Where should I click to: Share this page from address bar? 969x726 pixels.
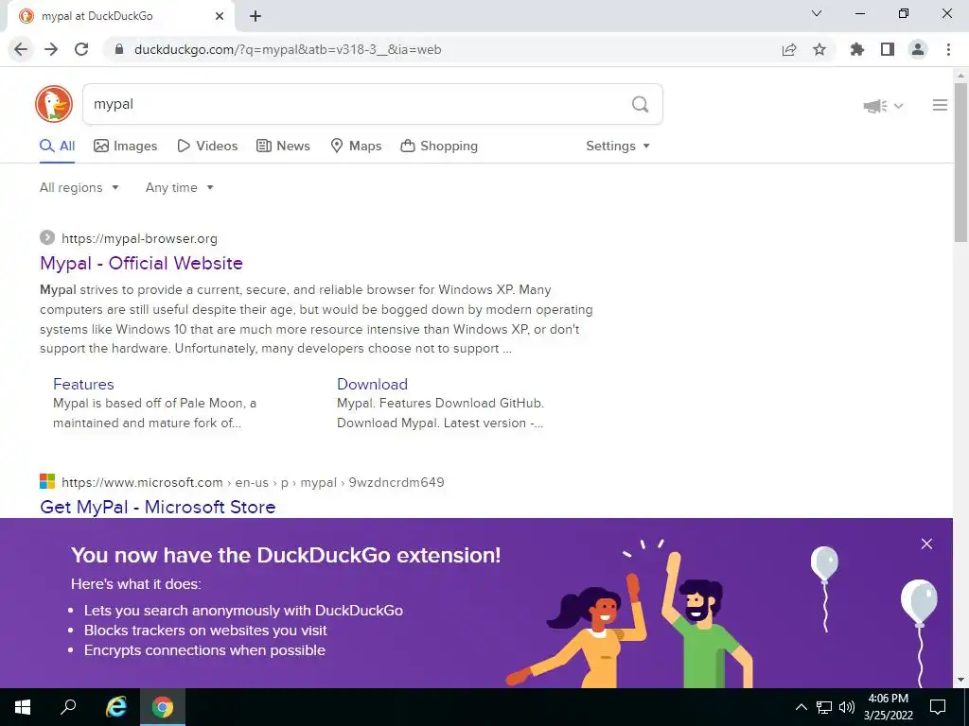pos(789,49)
